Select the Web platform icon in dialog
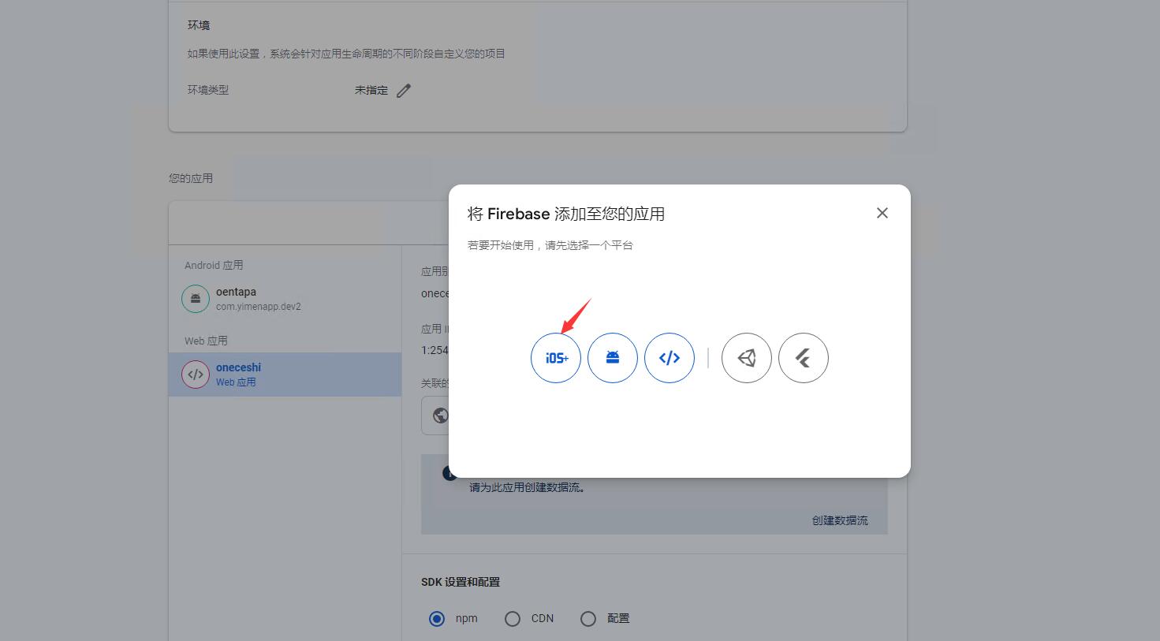Screen dimensions: 1160x641 pos(670,358)
